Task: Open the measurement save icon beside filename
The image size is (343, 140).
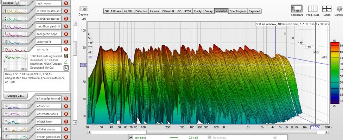Action: click(66, 56)
